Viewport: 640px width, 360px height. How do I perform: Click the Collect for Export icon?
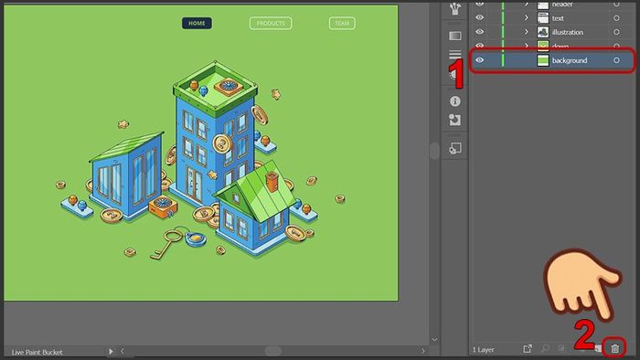528,349
